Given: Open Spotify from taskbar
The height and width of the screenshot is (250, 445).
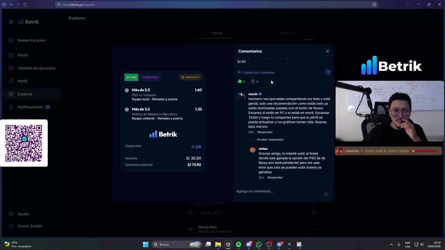Looking at the screenshot, I should coord(238,244).
